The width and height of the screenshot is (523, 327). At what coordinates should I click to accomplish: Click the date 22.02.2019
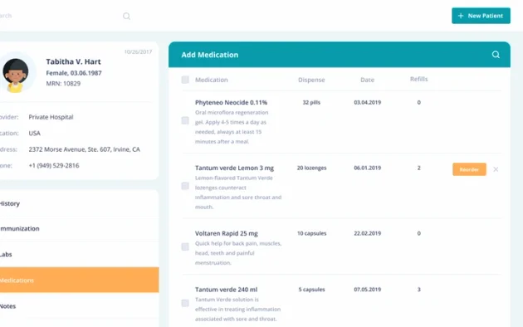click(367, 233)
